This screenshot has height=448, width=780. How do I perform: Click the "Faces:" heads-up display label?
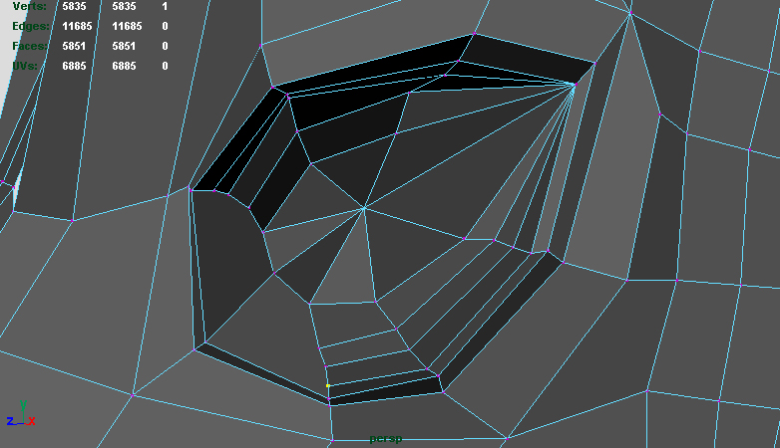coord(30,46)
